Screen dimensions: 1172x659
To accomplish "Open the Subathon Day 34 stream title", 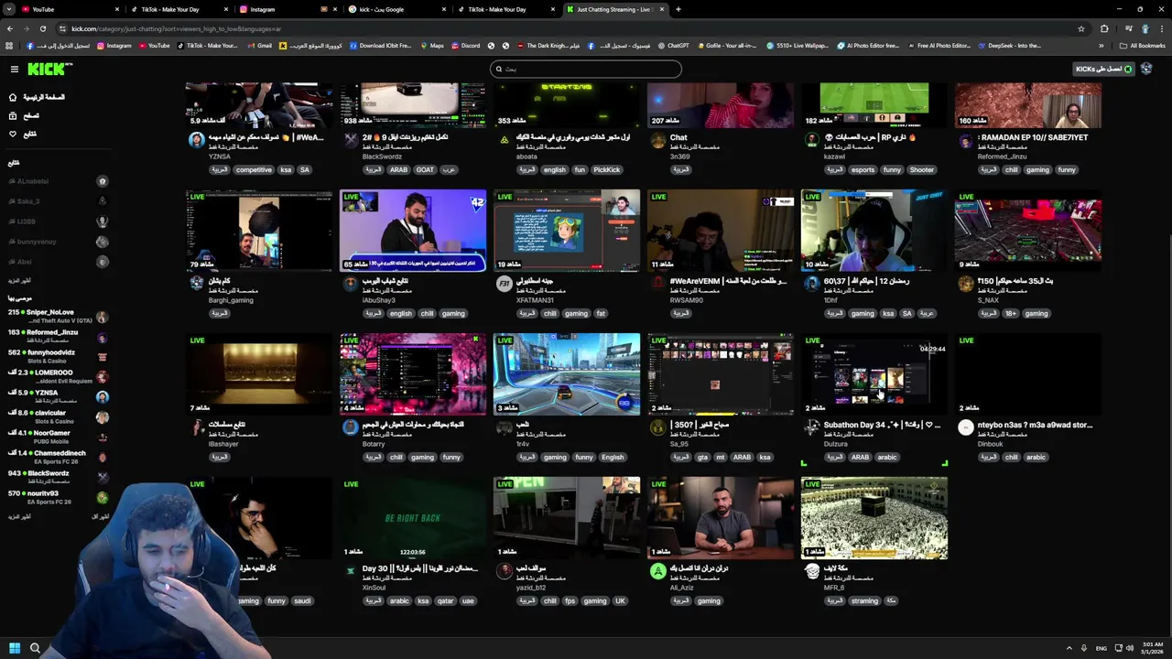I will click(882, 425).
